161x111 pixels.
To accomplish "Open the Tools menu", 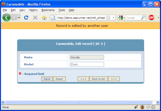I will pyautogui.click(x=61, y=10).
